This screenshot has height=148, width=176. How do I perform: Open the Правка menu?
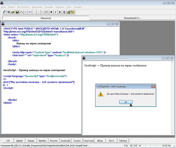11,7
